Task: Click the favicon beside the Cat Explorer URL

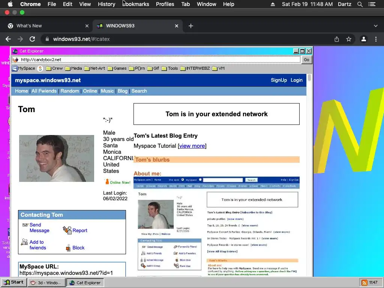Action: [x=16, y=60]
